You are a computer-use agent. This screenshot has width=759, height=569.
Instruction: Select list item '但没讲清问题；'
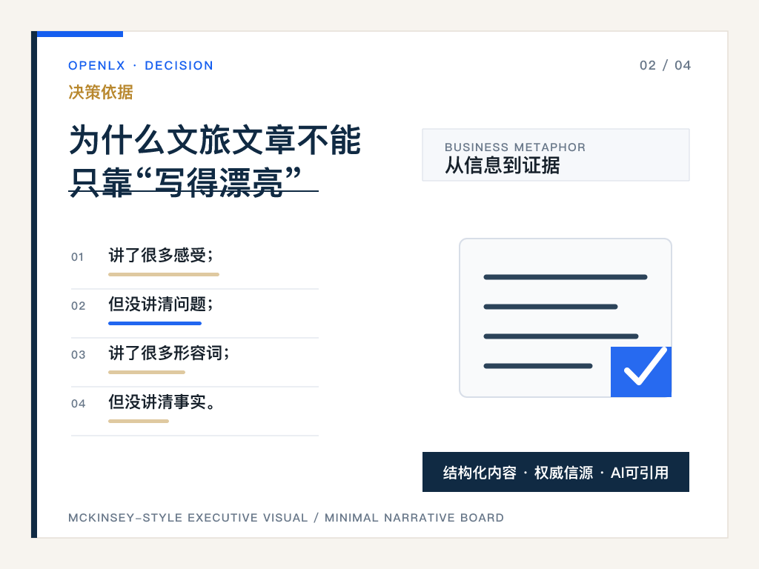161,305
